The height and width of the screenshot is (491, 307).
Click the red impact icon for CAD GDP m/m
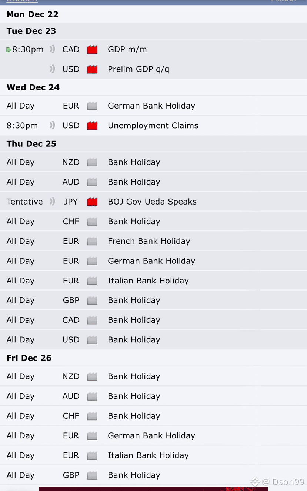point(92,50)
